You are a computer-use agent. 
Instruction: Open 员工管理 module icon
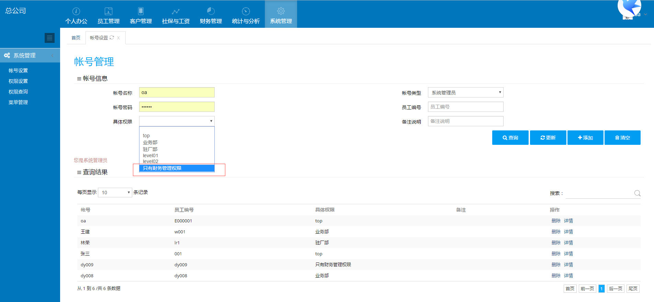[109, 11]
